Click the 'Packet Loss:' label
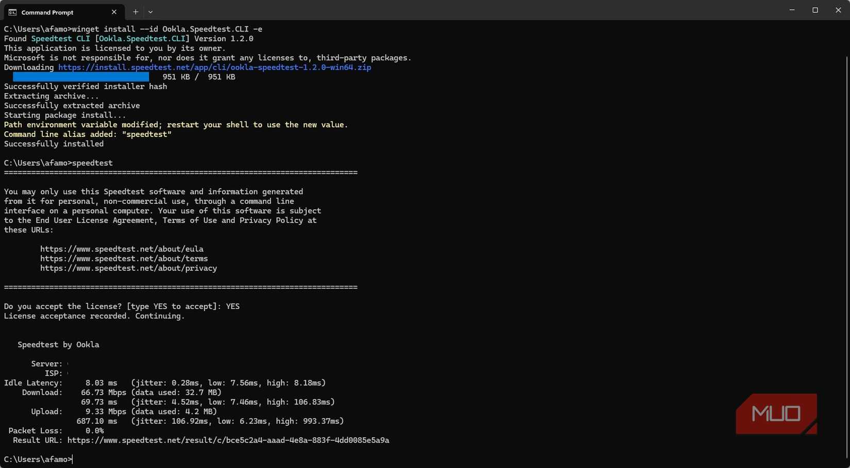Screen dimensions: 850x468 [x=36, y=431]
